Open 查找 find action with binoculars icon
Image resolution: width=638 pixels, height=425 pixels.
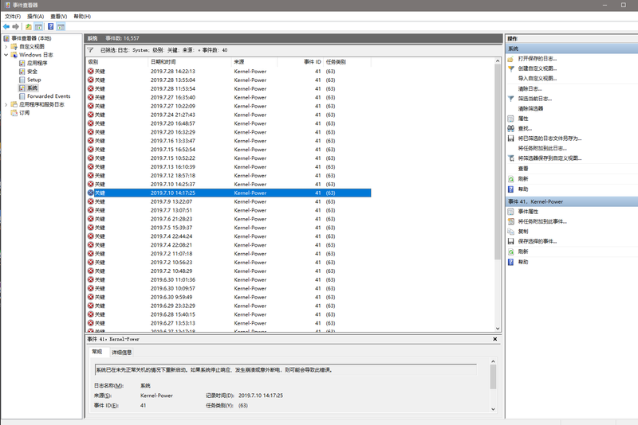click(524, 128)
